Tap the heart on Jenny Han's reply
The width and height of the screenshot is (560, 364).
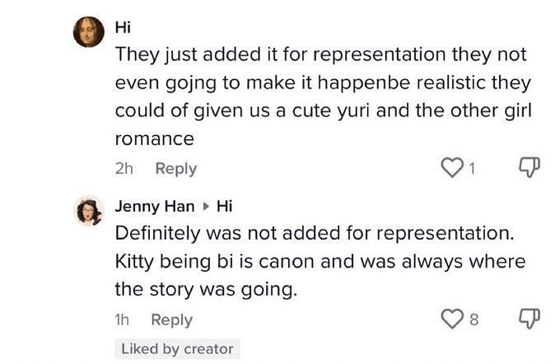click(x=452, y=319)
